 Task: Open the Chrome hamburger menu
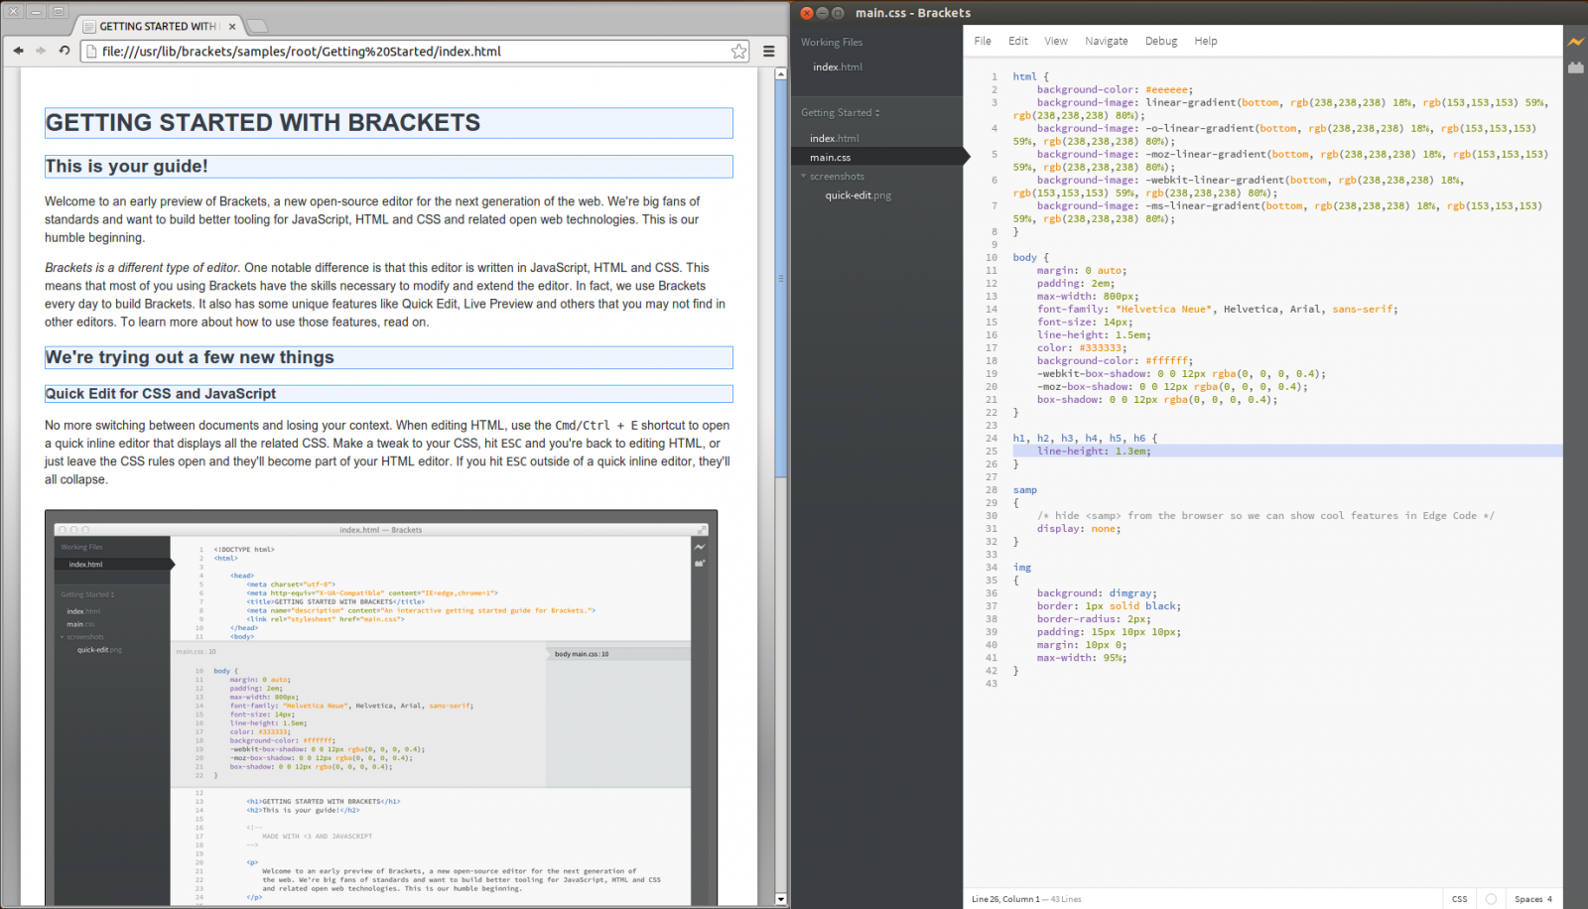[x=769, y=52]
